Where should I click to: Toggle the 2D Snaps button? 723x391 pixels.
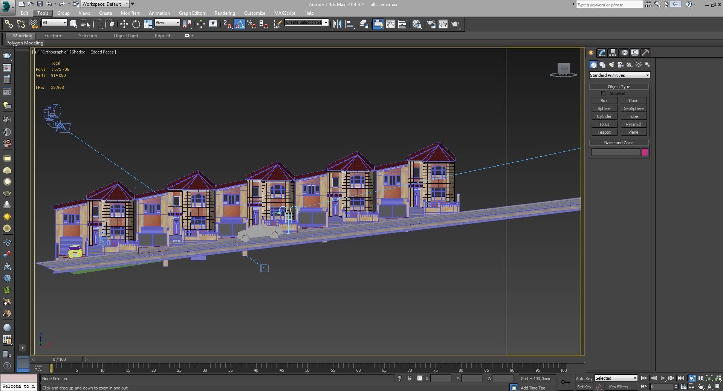228,24
